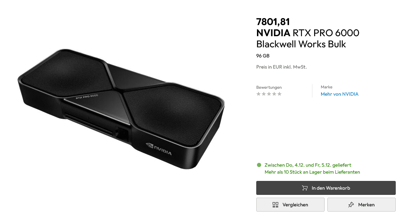
Task: Click the NVIDIA logo on the card
Action: pyautogui.click(x=159, y=149)
